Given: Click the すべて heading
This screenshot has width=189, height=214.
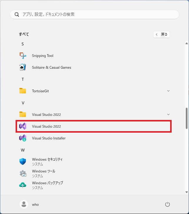Looking at the screenshot, I should click(x=24, y=34).
